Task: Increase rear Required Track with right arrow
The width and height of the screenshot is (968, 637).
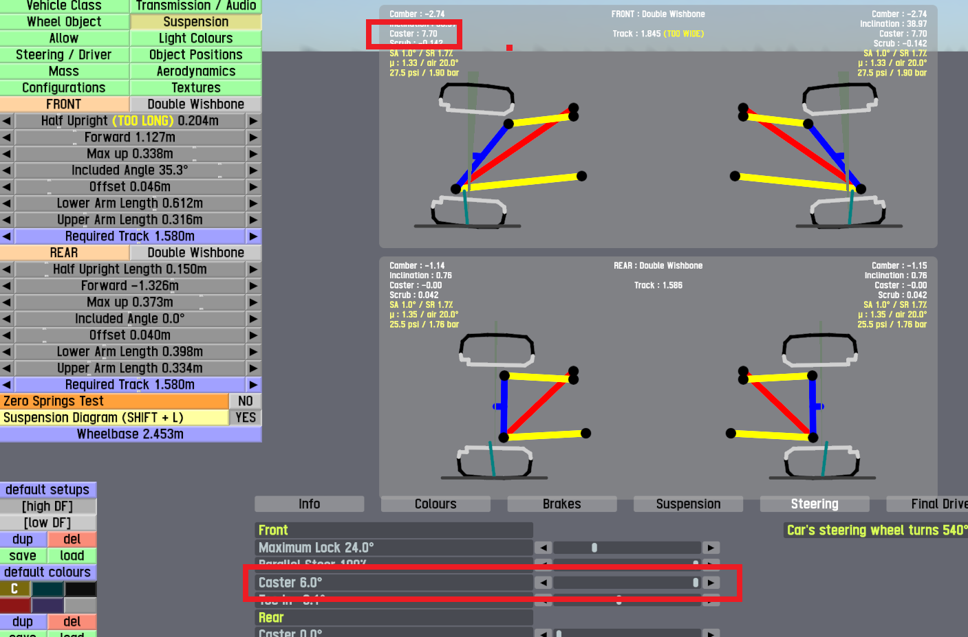Action: point(254,385)
